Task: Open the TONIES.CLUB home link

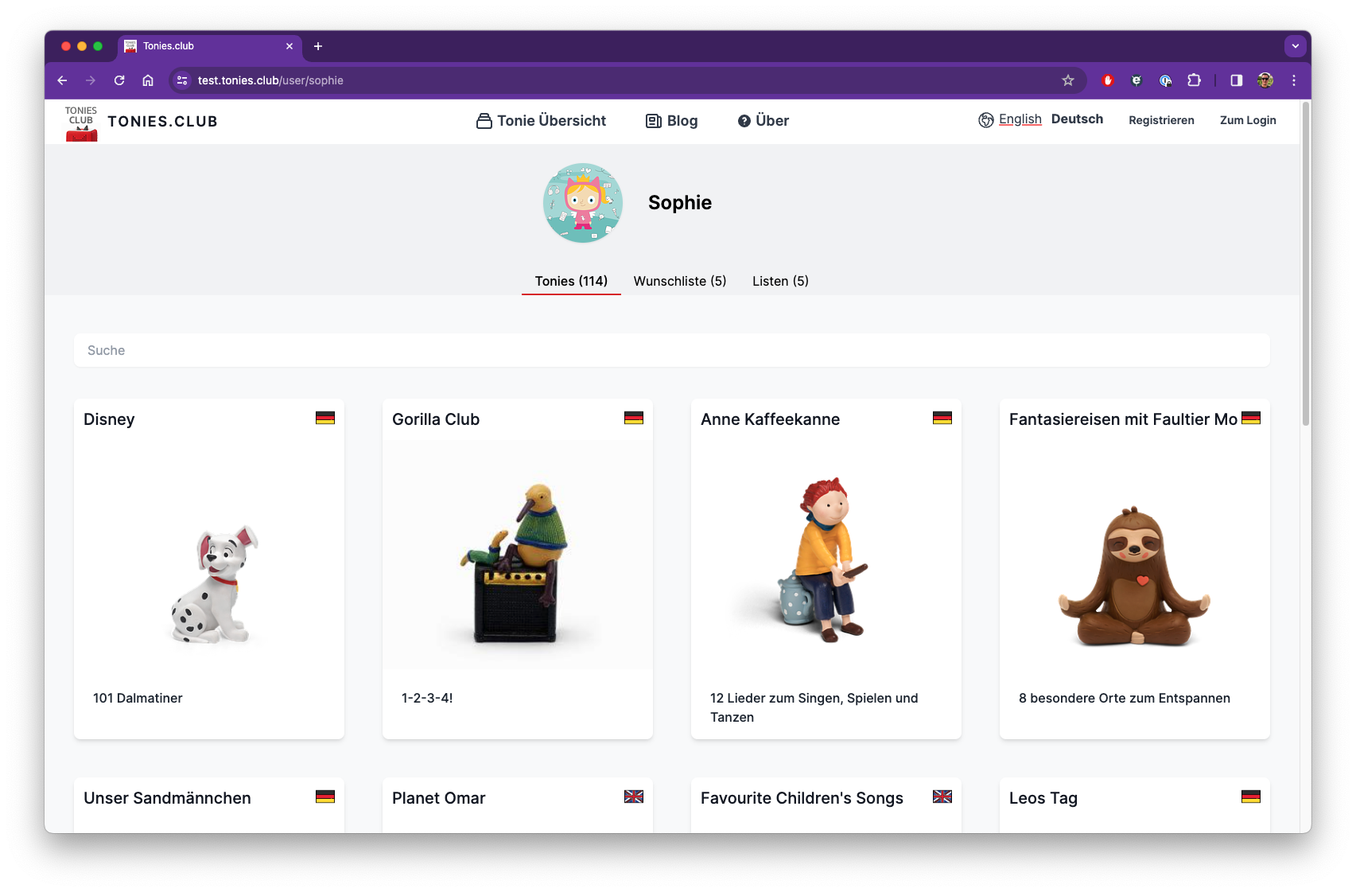Action: (x=162, y=122)
